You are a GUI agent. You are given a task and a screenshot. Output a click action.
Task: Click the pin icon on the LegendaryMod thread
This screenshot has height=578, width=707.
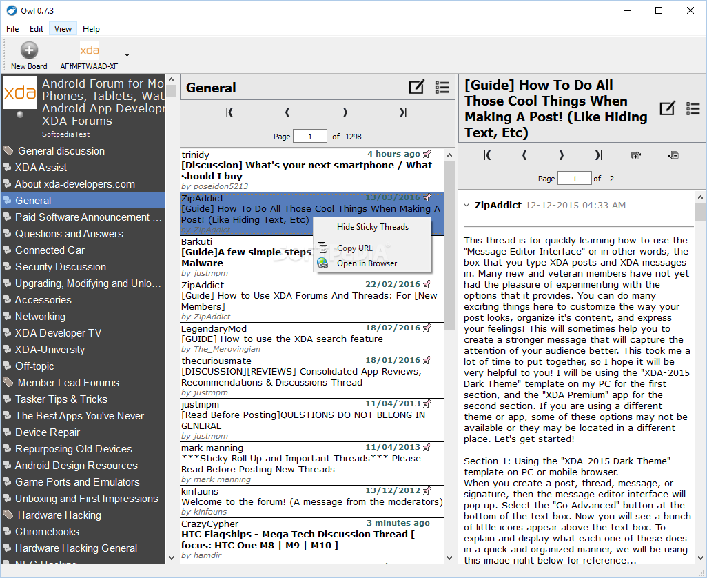pos(427,328)
